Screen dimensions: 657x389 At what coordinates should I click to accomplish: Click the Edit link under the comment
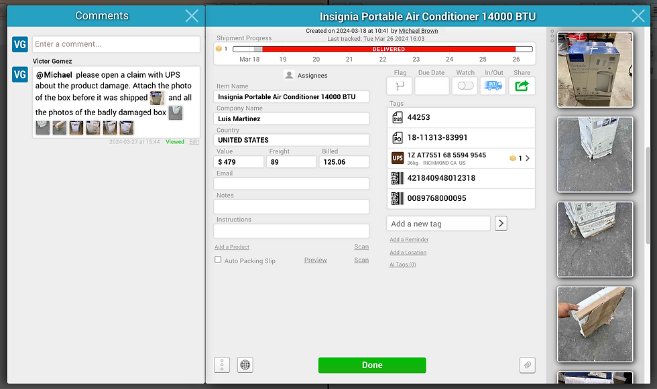coord(194,142)
